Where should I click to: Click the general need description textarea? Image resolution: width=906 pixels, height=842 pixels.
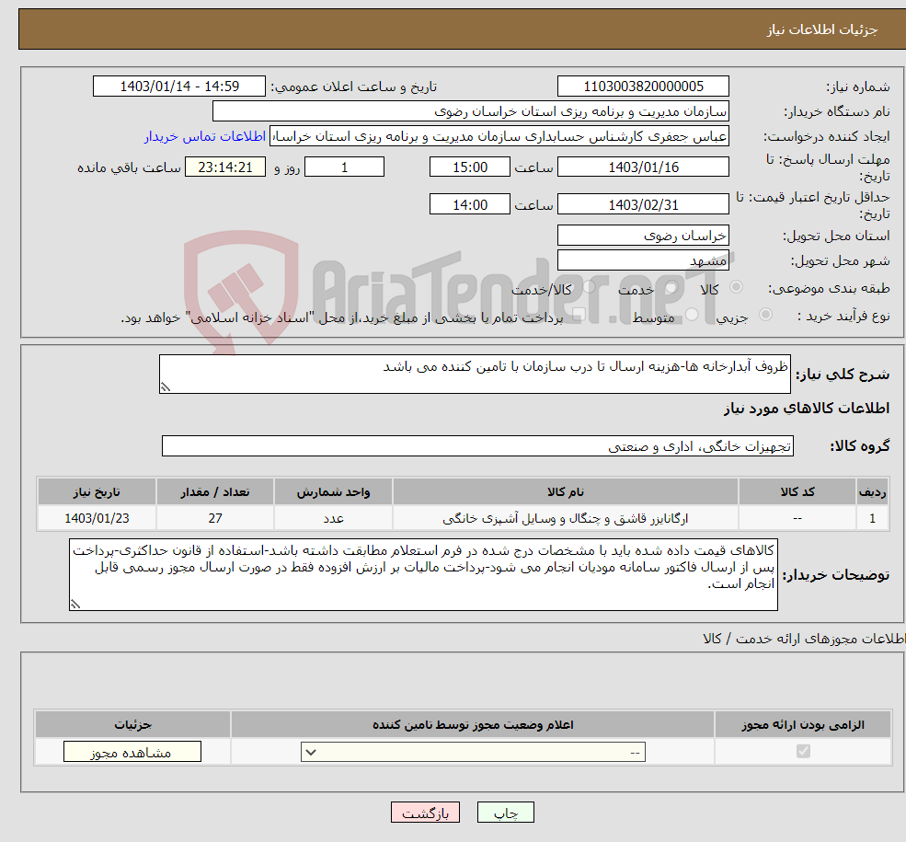tap(475, 374)
